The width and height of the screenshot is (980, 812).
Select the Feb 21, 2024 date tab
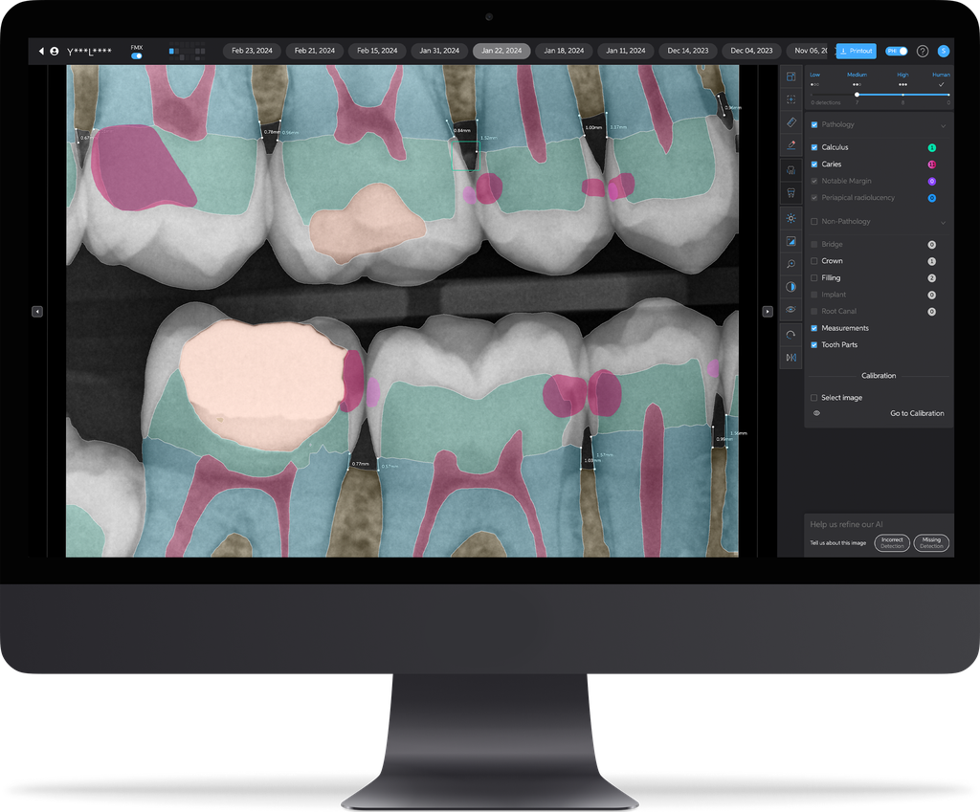coord(314,51)
